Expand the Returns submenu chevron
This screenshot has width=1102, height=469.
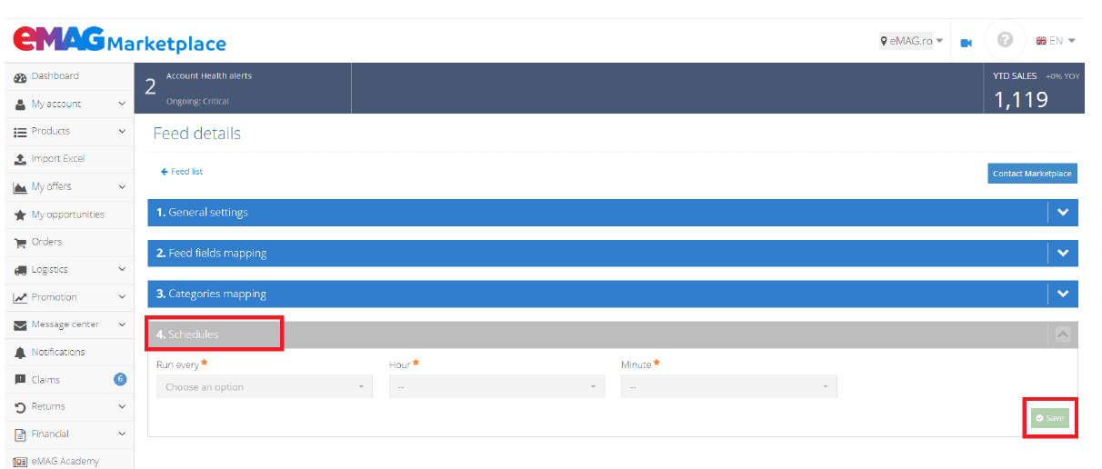tap(123, 406)
